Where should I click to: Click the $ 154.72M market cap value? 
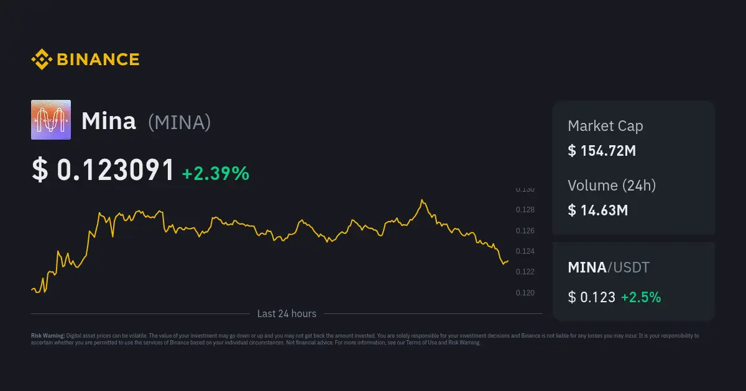pos(602,150)
